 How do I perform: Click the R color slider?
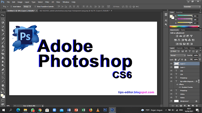pos(185,16)
